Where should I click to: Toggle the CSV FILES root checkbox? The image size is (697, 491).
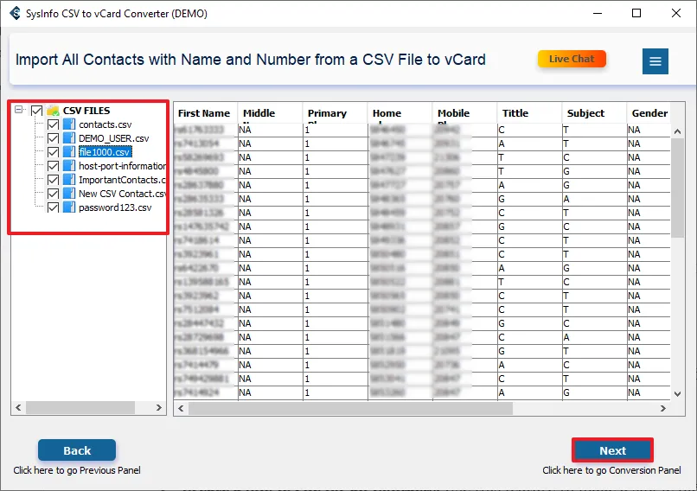tap(36, 111)
